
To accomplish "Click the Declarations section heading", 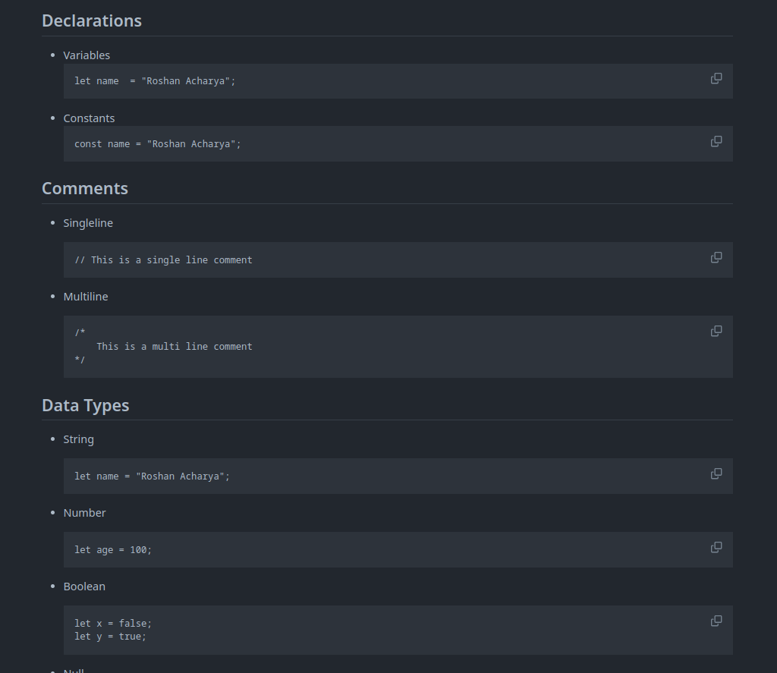I will tap(91, 20).
